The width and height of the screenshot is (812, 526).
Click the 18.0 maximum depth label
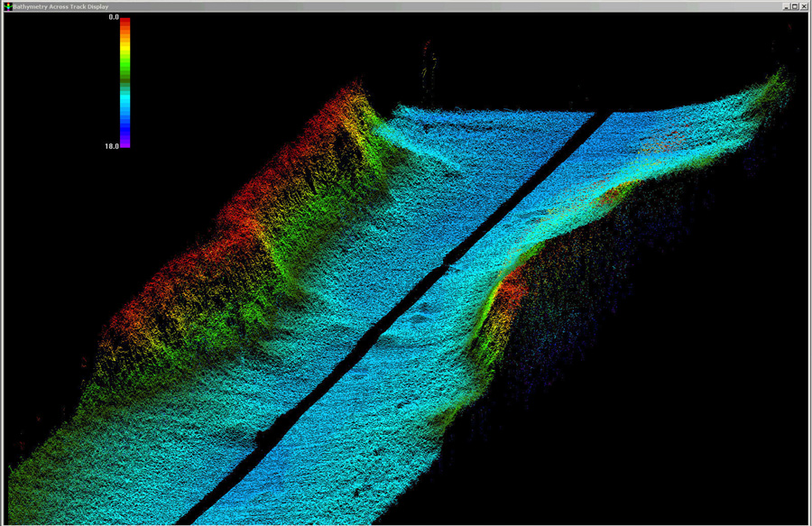coord(112,144)
